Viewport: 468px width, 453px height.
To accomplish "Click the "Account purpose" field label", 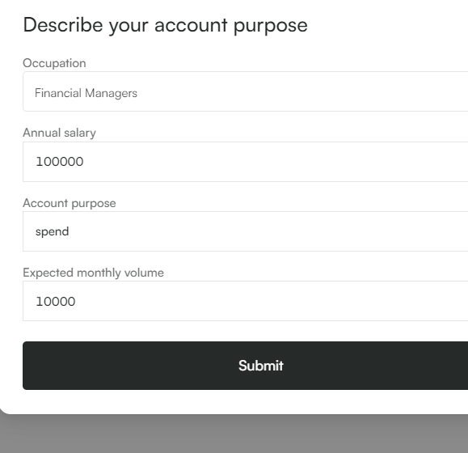I will [x=70, y=203].
